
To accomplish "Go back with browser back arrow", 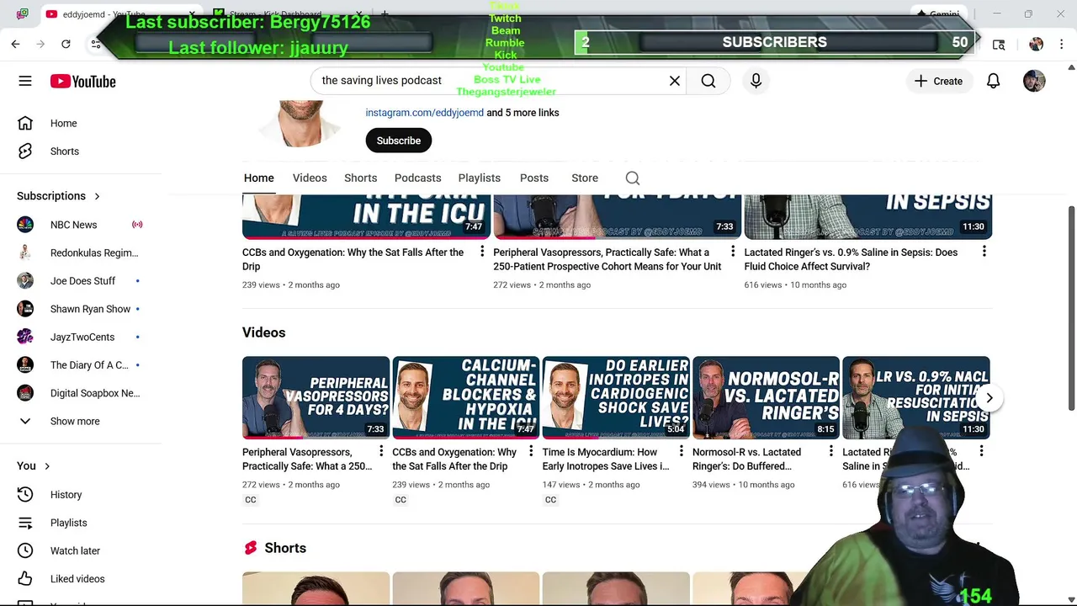I will pos(15,44).
